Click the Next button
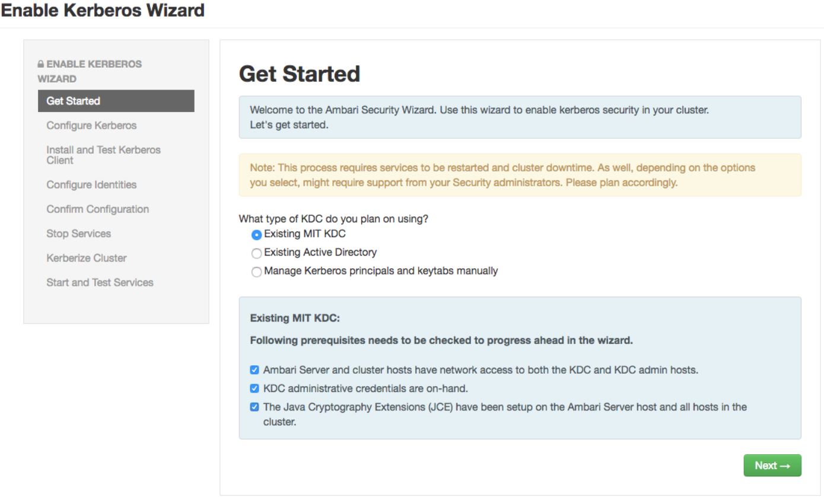This screenshot has width=824, height=497. coord(771,466)
